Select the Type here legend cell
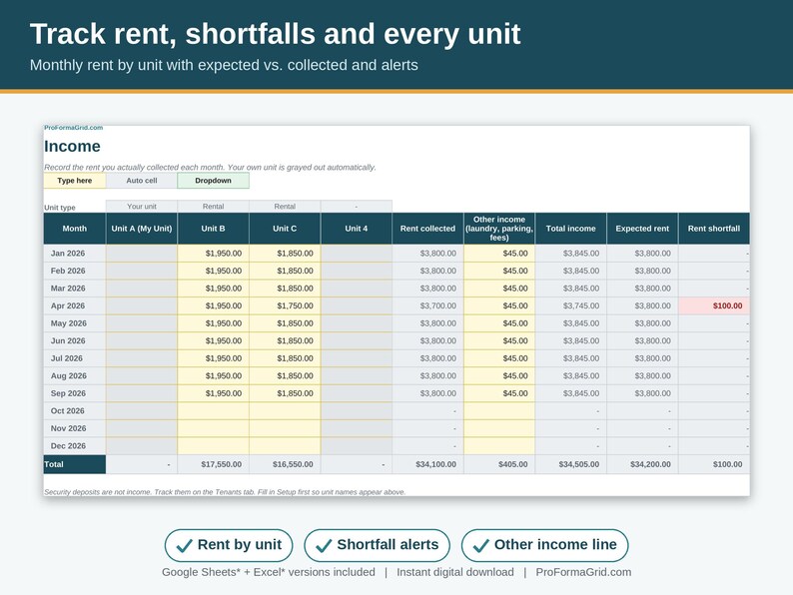 pos(75,181)
